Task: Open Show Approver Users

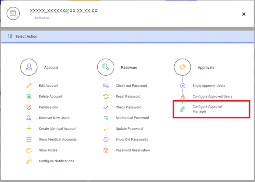Action: pyautogui.click(x=209, y=86)
